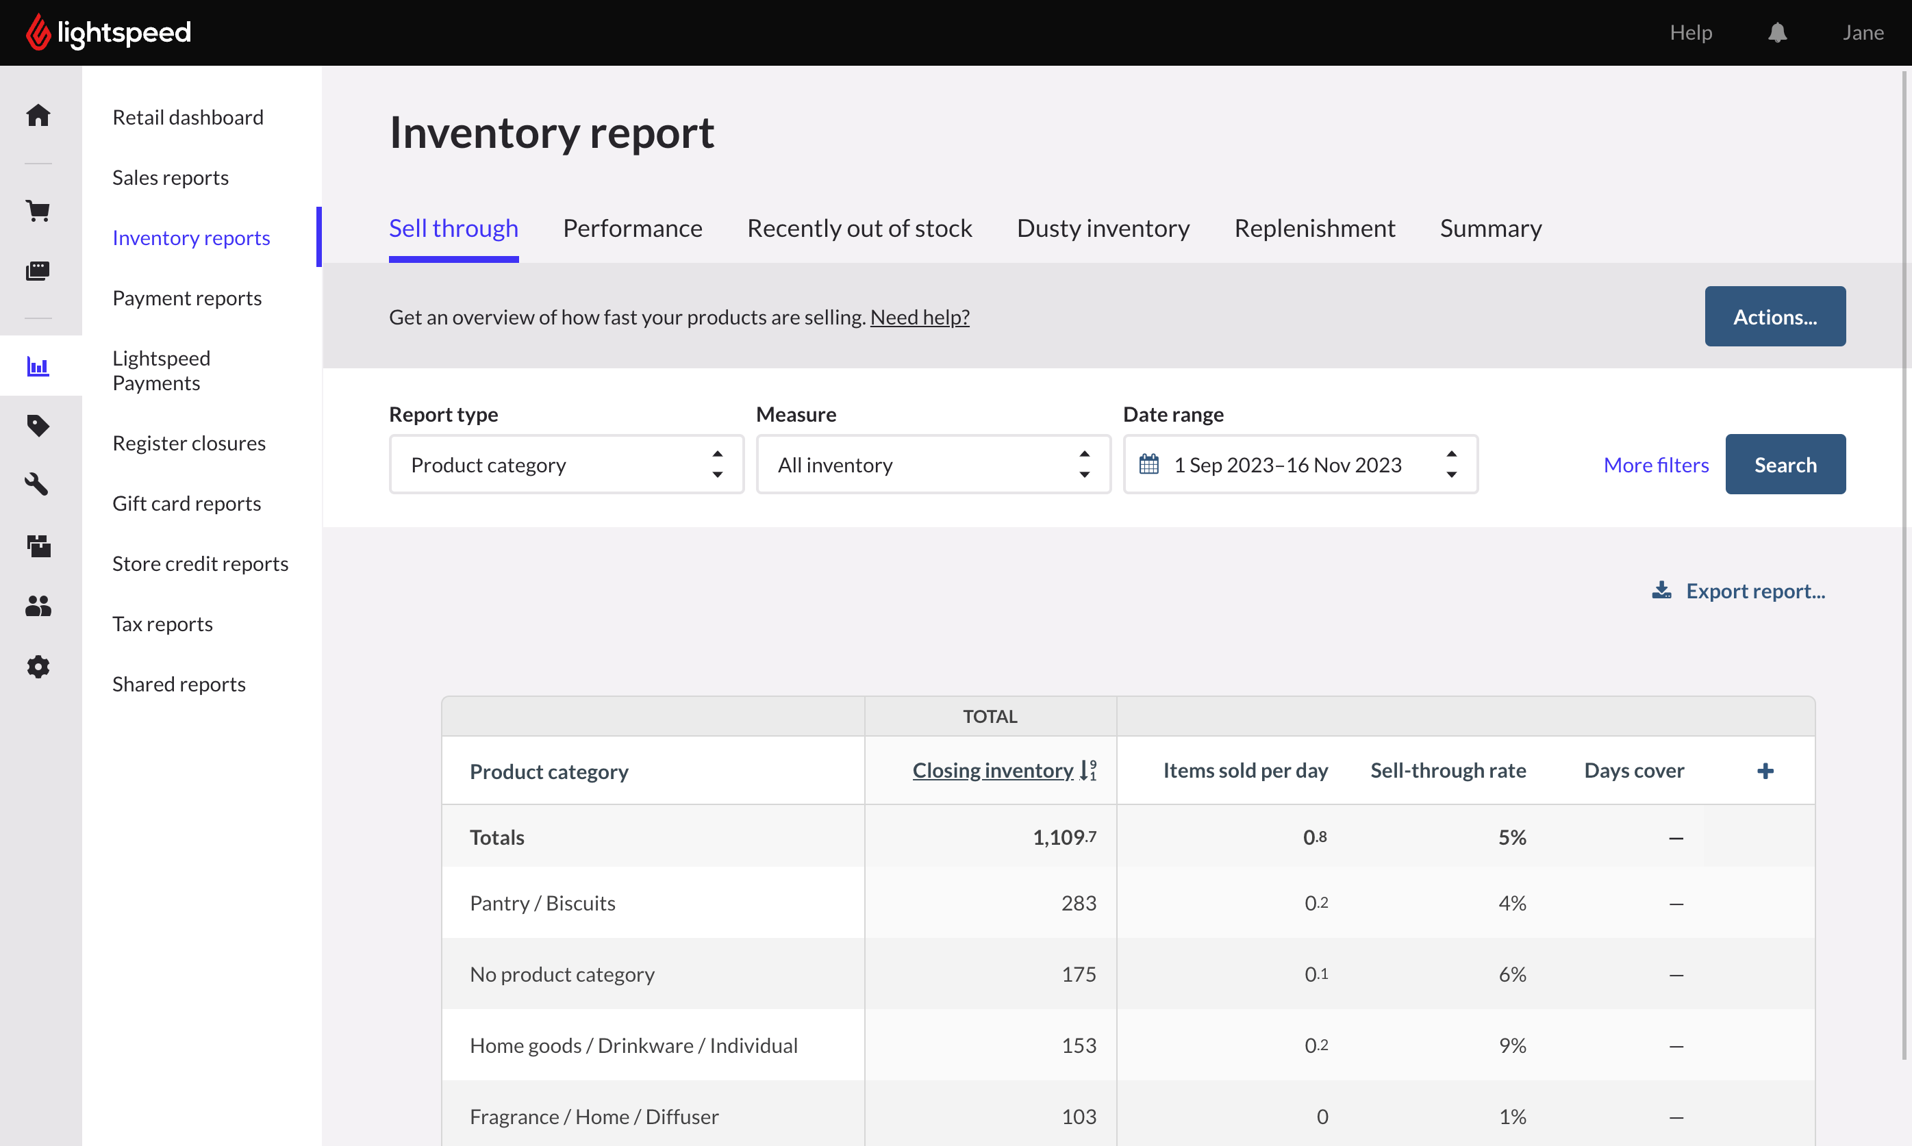Click Home goods / Drinkware / Individual row
The width and height of the screenshot is (1912, 1146).
click(1128, 1045)
